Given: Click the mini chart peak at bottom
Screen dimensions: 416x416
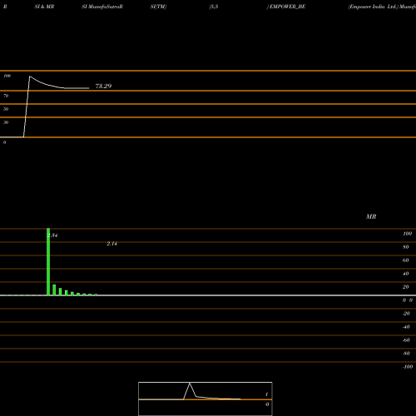Looking at the screenshot, I should [190, 384].
